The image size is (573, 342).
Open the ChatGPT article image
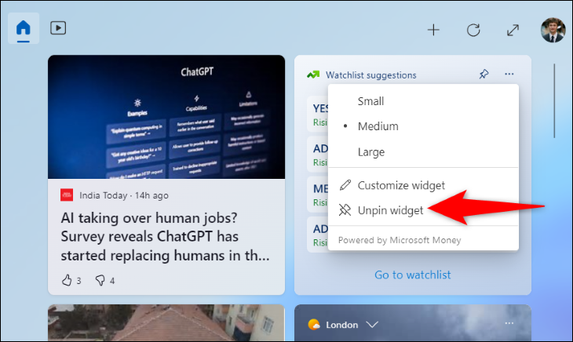pos(166,117)
